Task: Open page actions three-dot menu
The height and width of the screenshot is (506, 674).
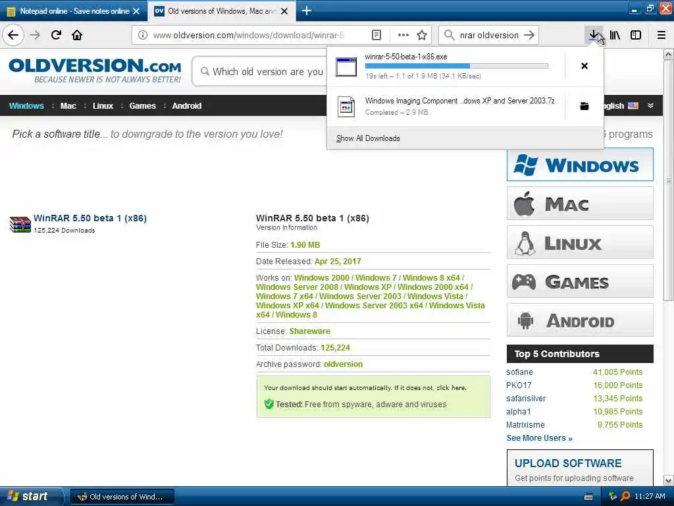Action: pos(403,35)
